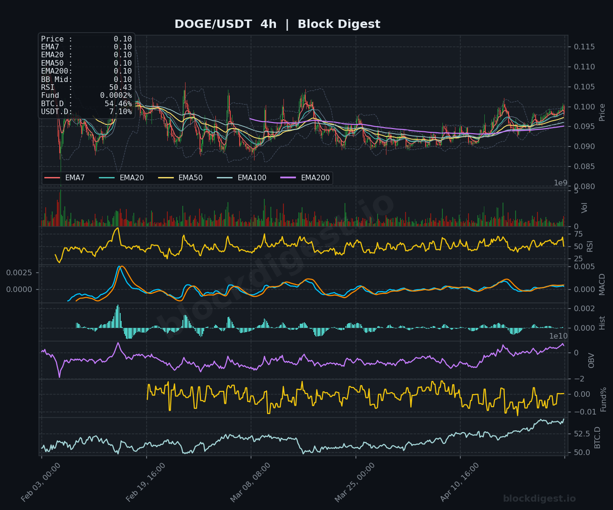The height and width of the screenshot is (510, 613).
Task: Select the EMA100 legend entry
Action: coord(242,178)
